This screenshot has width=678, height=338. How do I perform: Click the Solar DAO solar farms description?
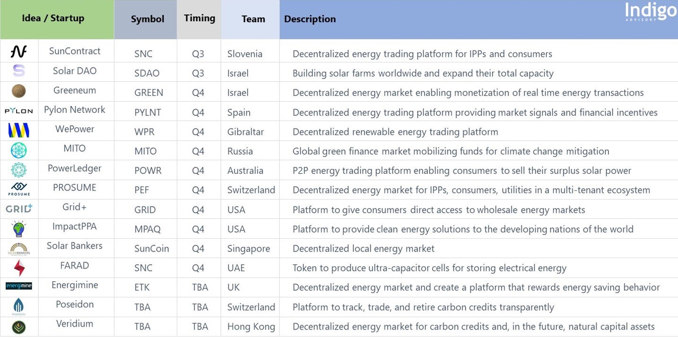tap(423, 73)
